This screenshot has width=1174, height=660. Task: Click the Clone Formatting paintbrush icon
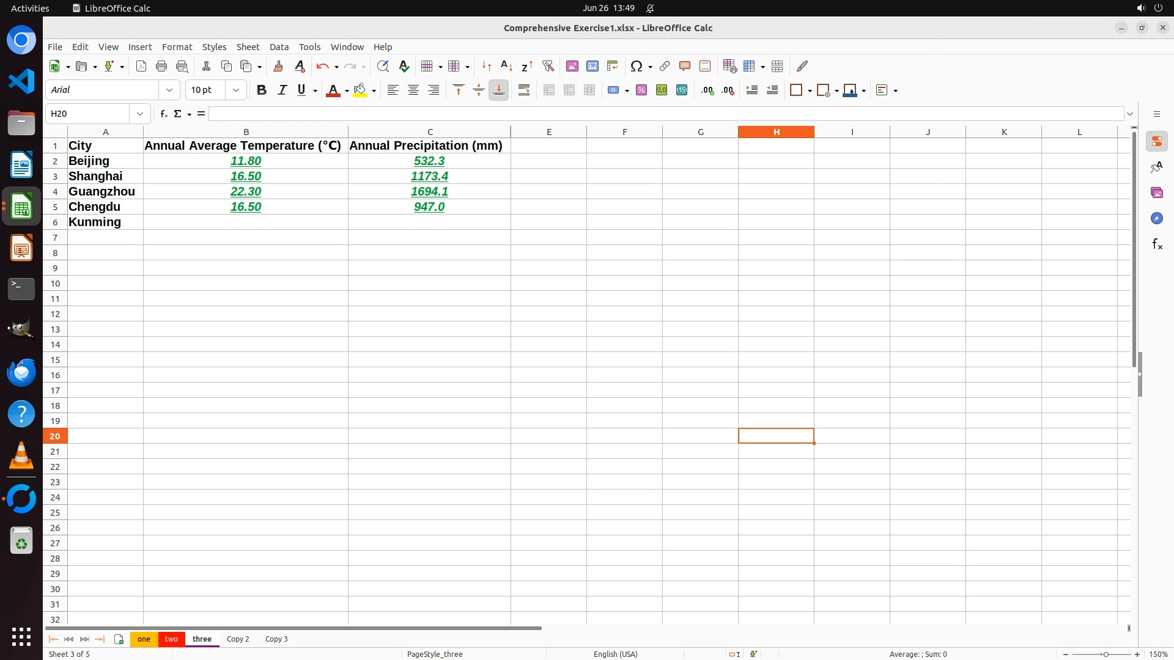click(278, 66)
